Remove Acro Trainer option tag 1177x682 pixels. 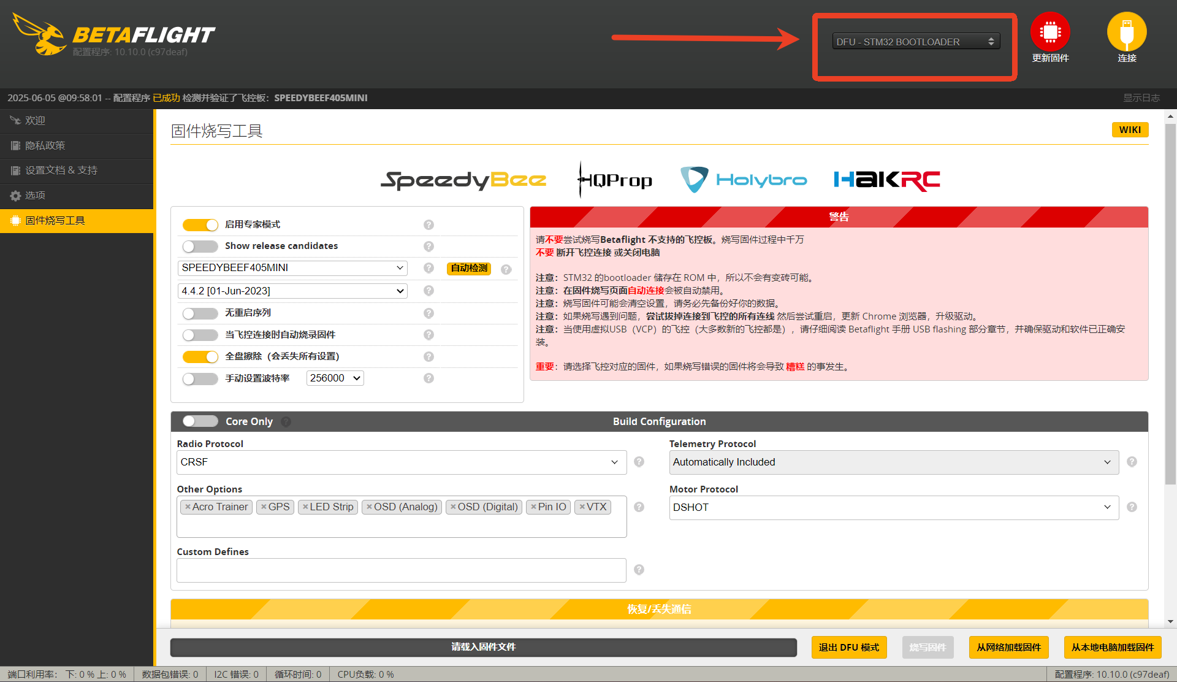[x=188, y=507]
